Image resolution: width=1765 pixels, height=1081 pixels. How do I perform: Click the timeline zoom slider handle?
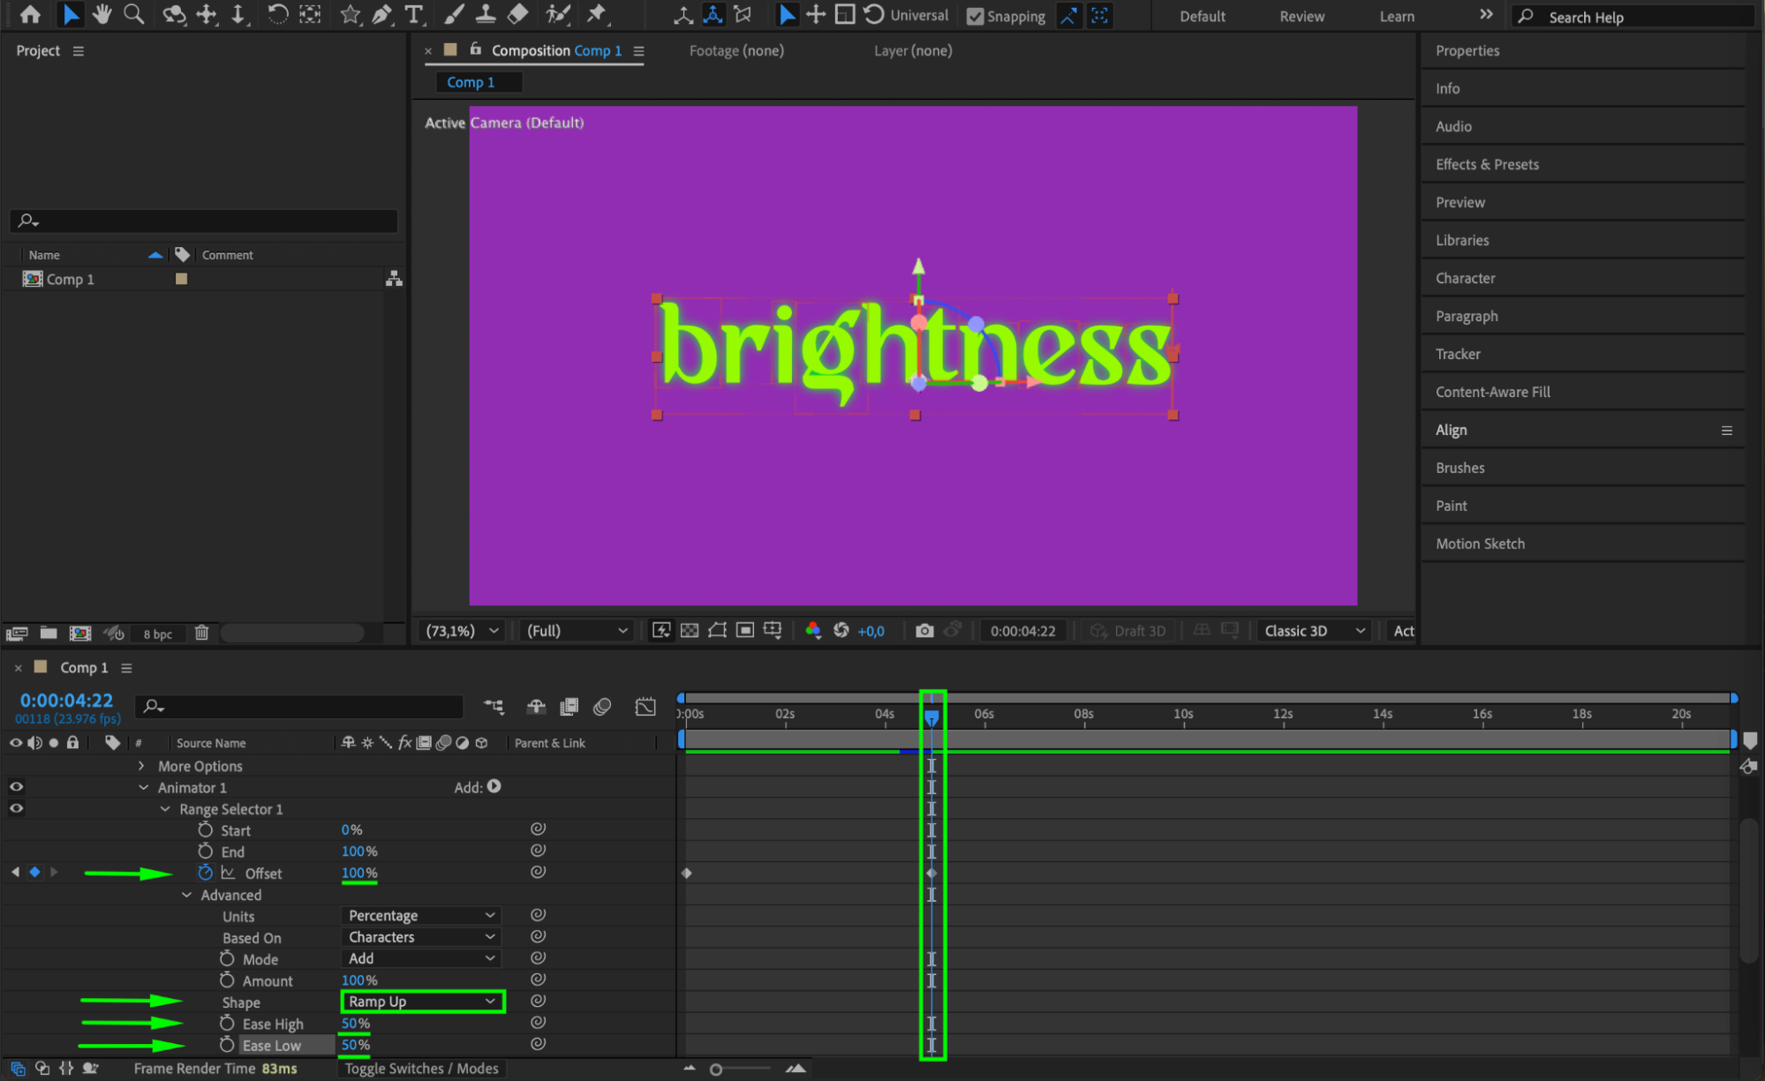click(x=716, y=1070)
